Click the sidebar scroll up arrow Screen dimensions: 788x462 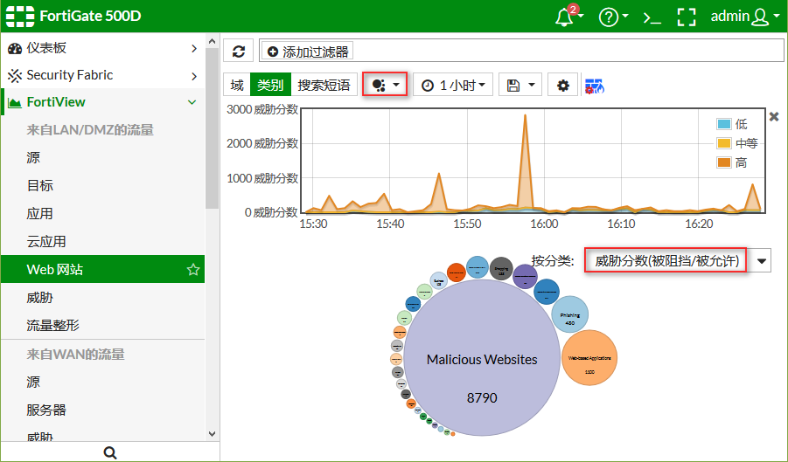click(212, 41)
